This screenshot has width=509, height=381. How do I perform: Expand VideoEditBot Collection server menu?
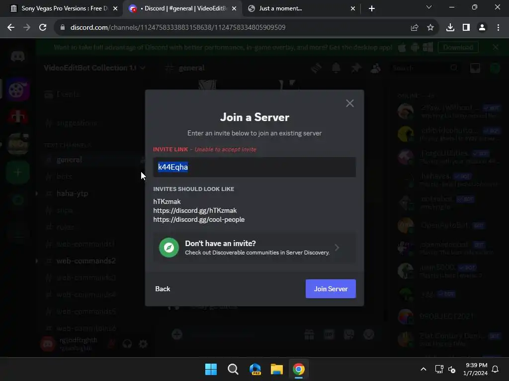click(x=94, y=67)
